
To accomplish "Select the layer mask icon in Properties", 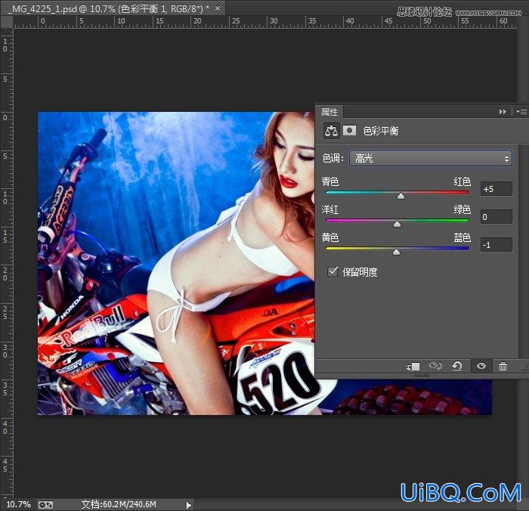I will click(x=349, y=130).
